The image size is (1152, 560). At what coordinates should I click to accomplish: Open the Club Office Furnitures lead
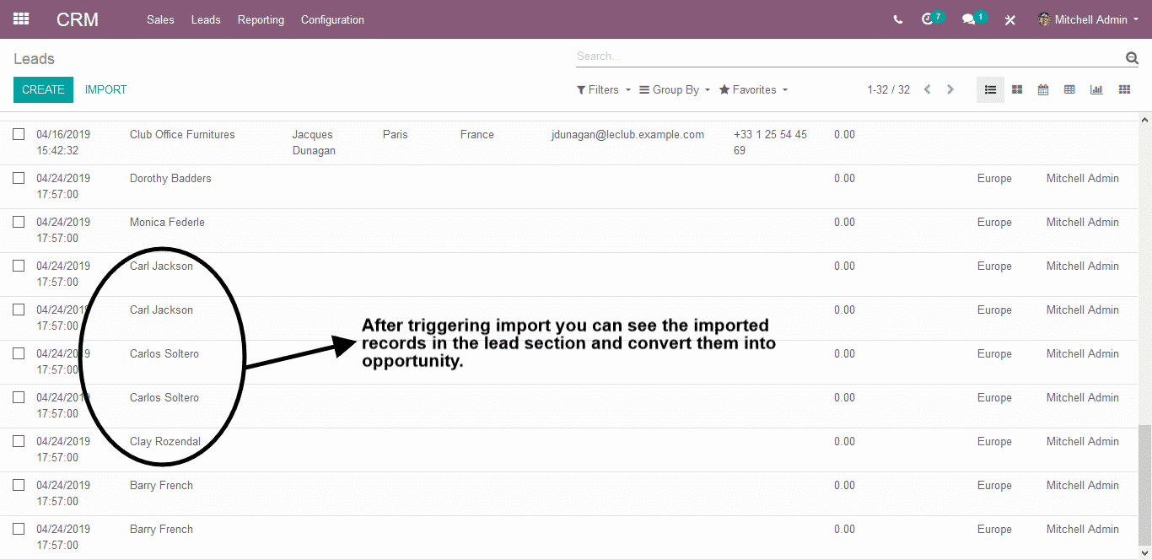[182, 134]
